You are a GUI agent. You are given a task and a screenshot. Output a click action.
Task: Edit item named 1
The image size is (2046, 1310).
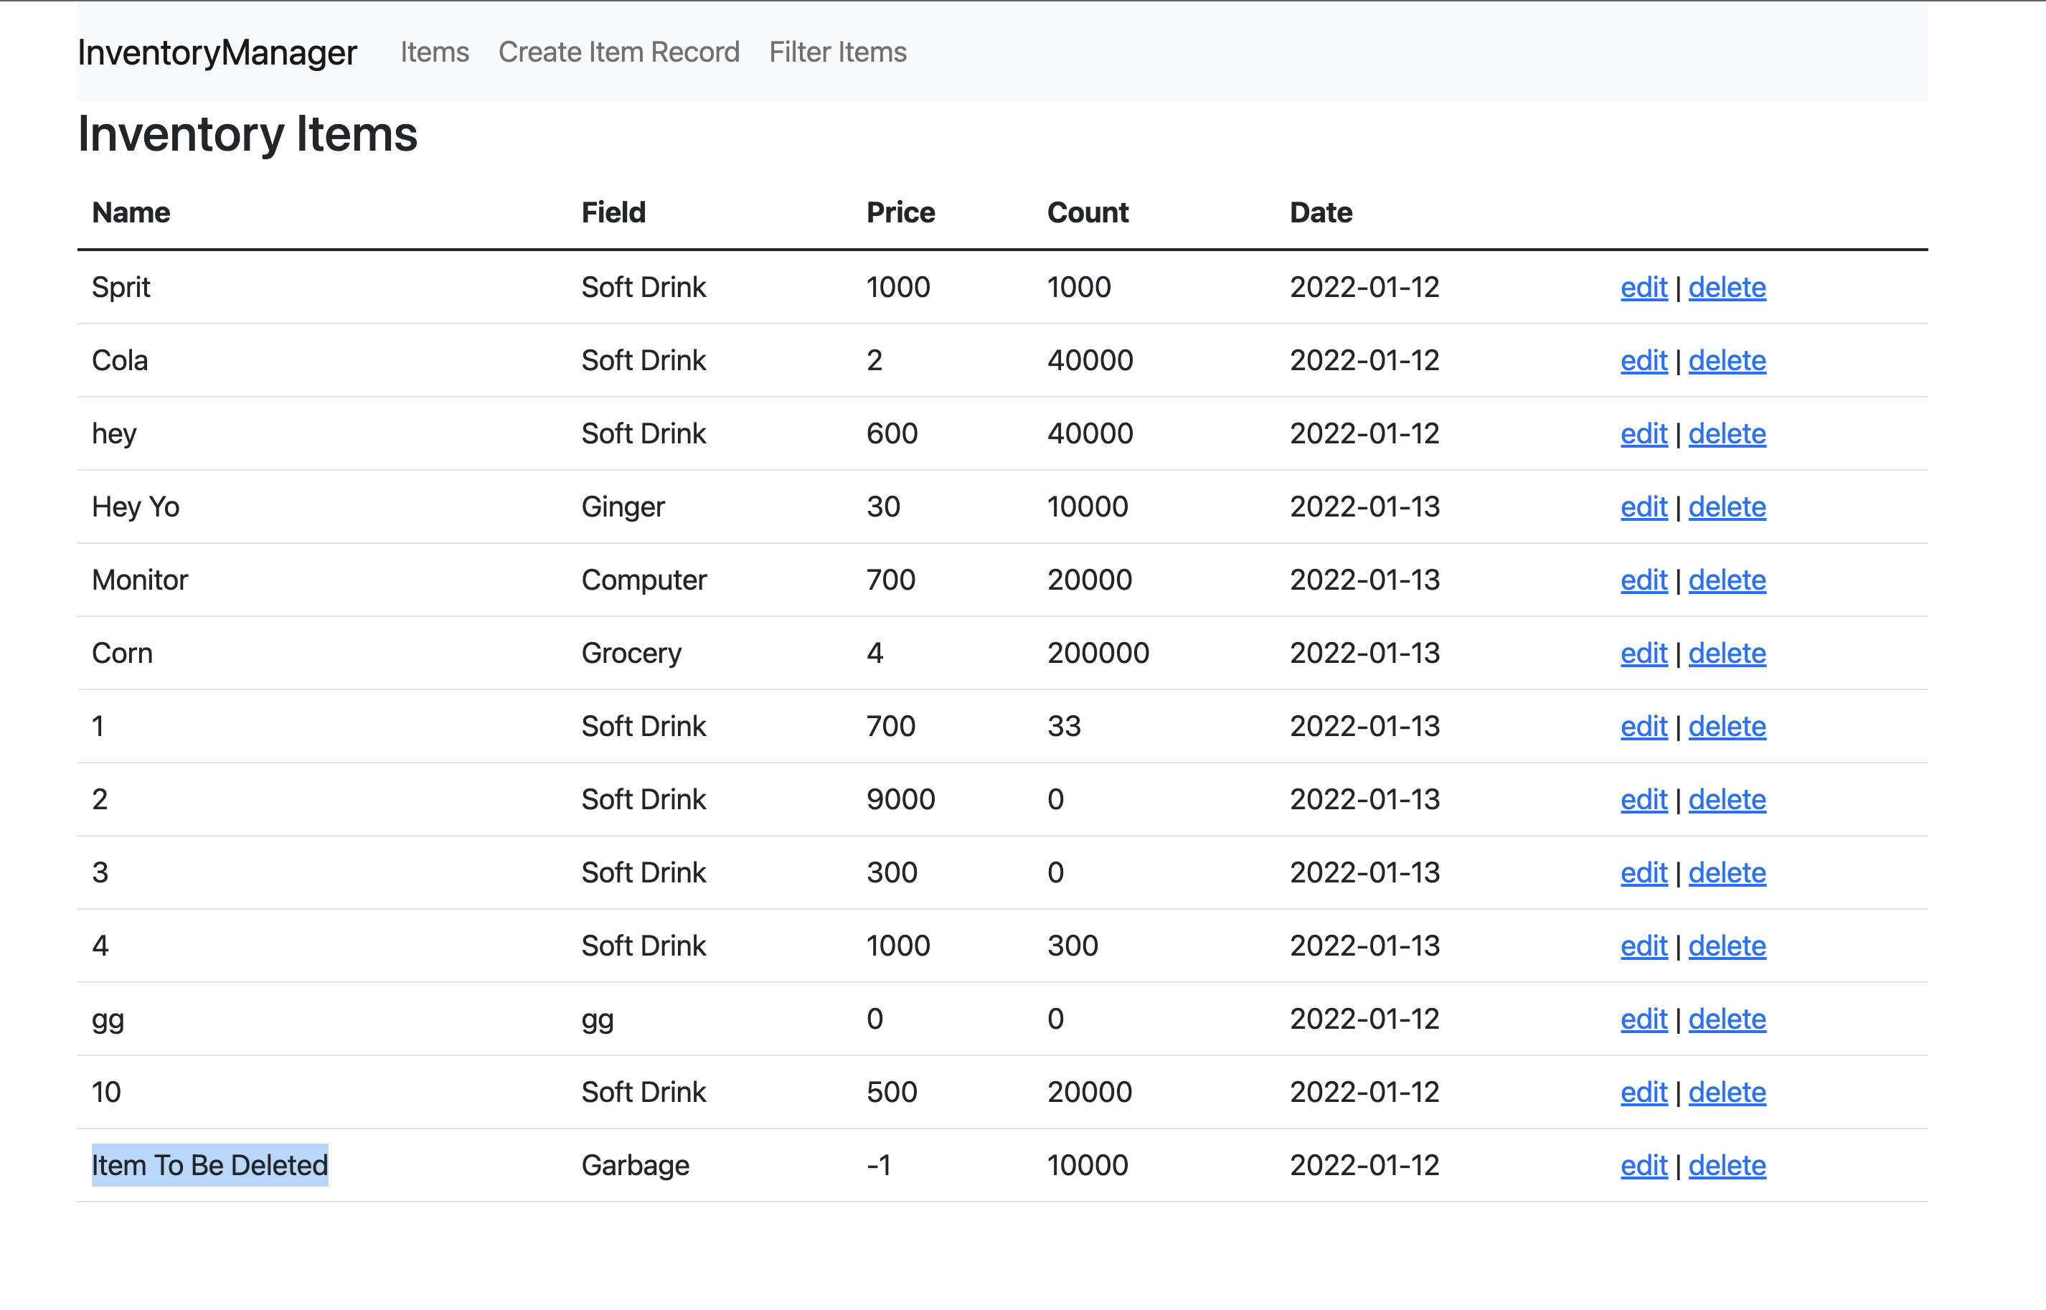1643,727
